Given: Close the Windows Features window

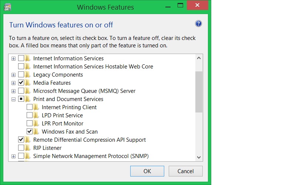Looking at the screenshot, I should (197, 5).
